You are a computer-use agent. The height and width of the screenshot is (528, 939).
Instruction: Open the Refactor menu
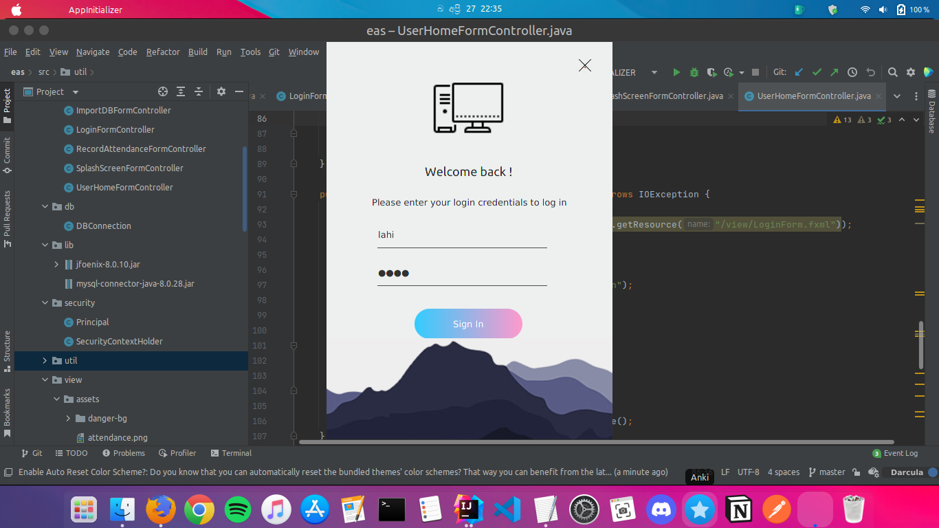pos(163,52)
